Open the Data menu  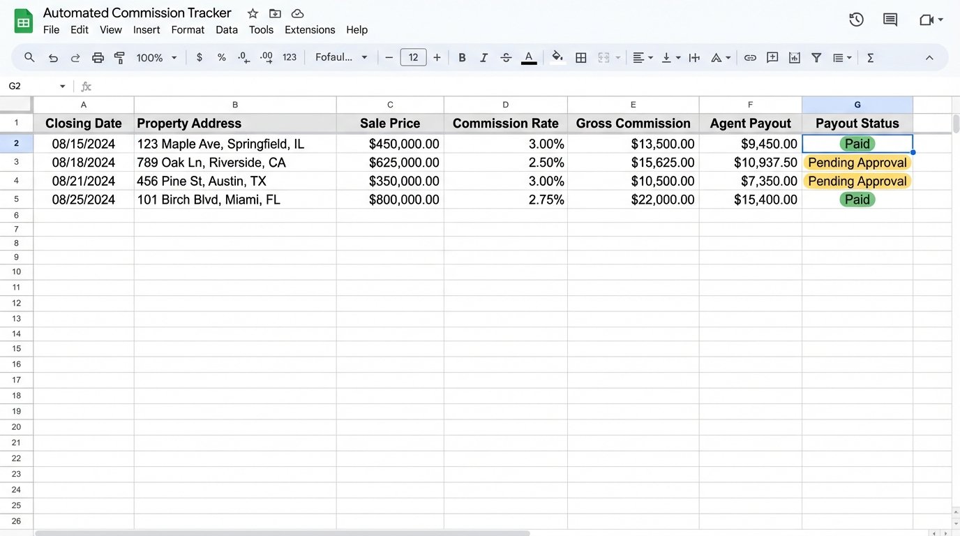pos(226,29)
